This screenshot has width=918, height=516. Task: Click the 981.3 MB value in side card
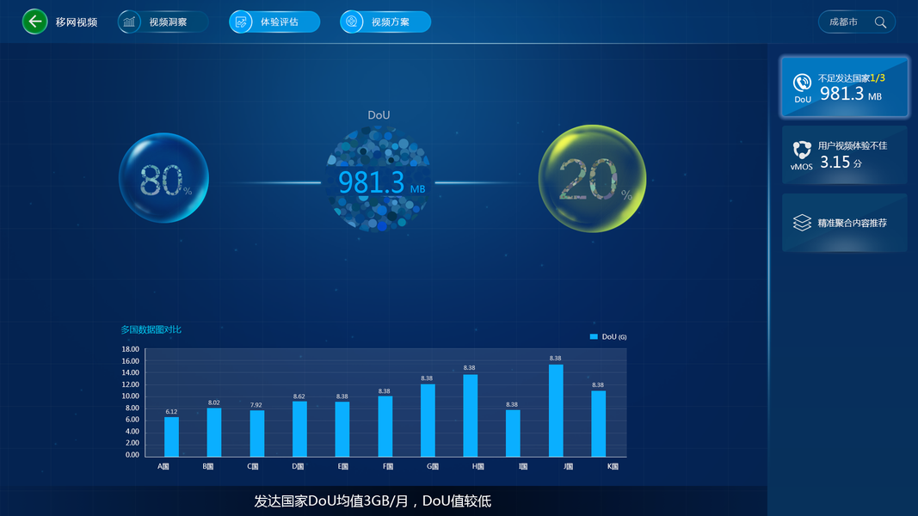click(851, 94)
